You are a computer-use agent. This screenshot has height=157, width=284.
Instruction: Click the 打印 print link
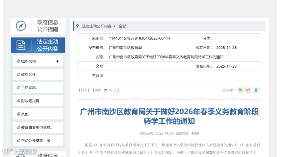click(84, 90)
